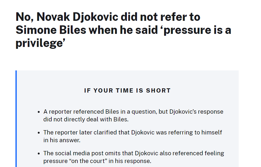This screenshot has height=167, width=261.
Task: Click "Djokovic’s response" in the first bullet
Action: tap(196, 112)
